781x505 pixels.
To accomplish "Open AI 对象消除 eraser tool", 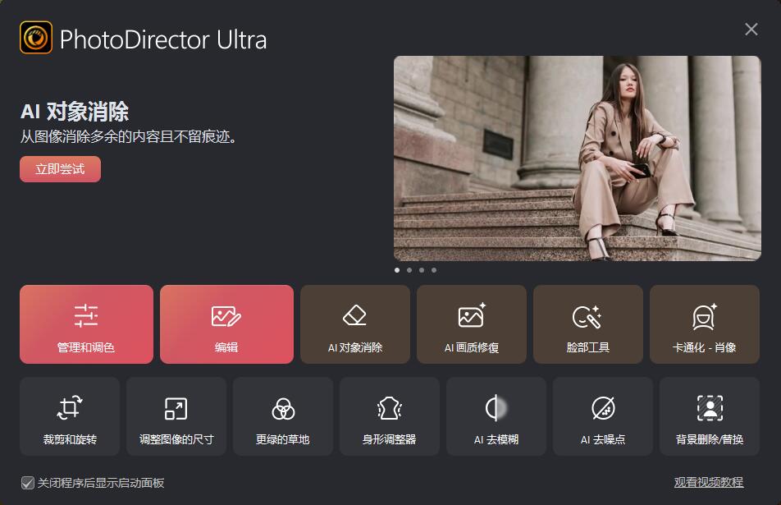I will click(354, 324).
